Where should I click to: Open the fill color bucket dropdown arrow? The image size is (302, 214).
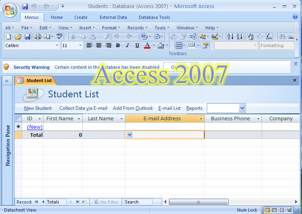(x=167, y=45)
